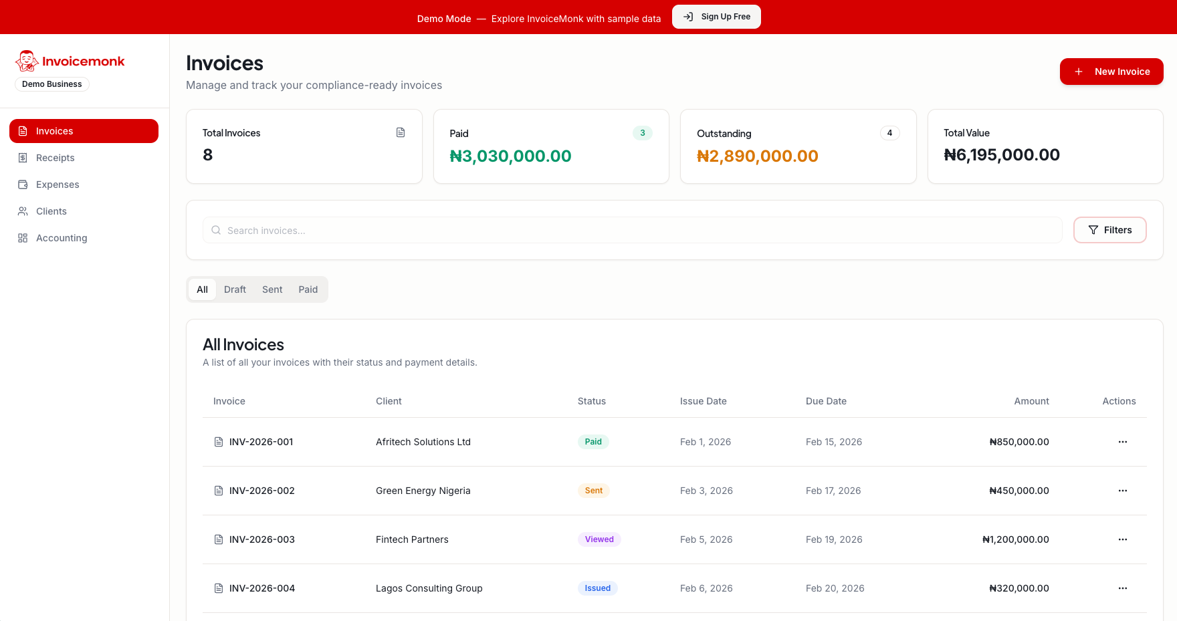Click Sent status of INV-2026-002
The image size is (1177, 621).
click(594, 491)
